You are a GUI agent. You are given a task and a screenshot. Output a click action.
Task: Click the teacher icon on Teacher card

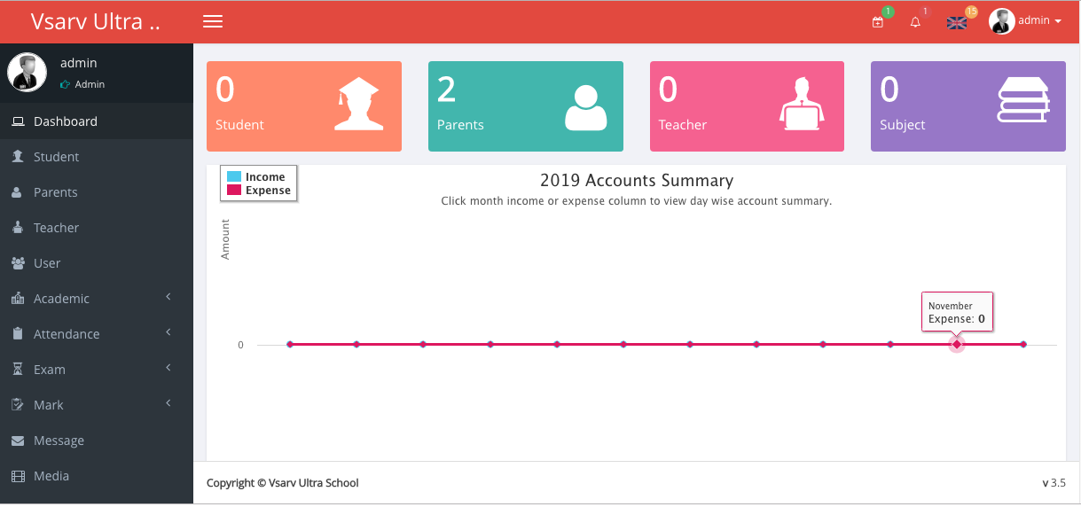pyautogui.click(x=802, y=105)
